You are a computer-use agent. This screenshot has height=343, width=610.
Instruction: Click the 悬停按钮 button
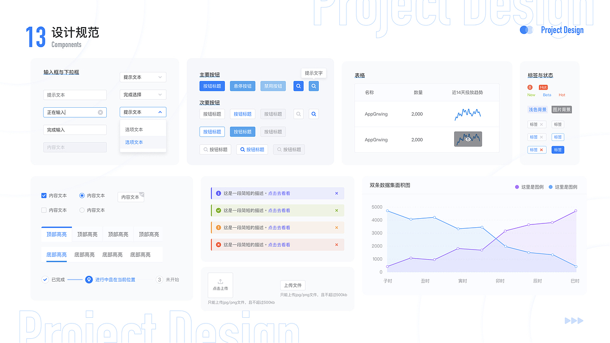click(243, 86)
